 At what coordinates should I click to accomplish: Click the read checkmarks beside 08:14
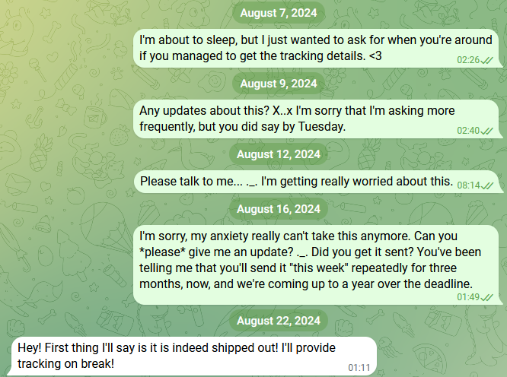[x=487, y=185]
